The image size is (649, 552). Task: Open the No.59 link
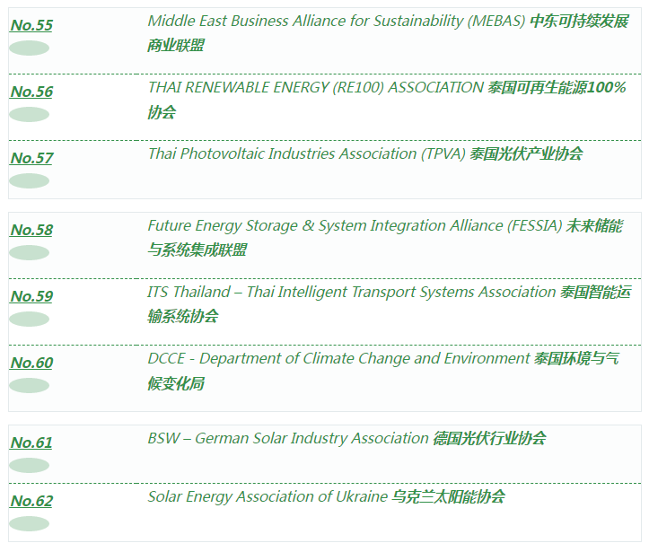click(x=31, y=296)
